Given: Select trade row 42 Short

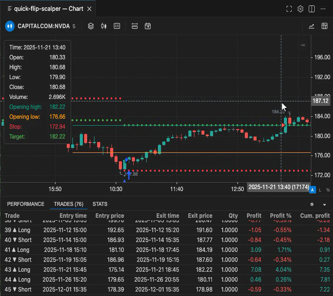Looking at the screenshot, I should tap(166, 260).
